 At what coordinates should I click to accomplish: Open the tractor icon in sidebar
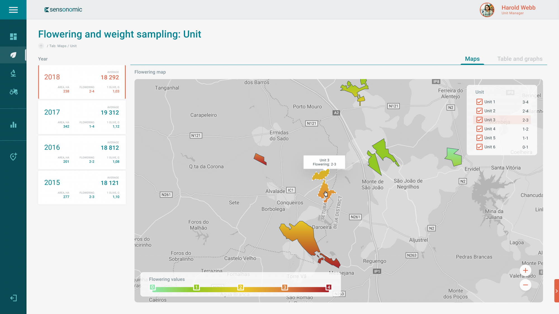(13, 92)
